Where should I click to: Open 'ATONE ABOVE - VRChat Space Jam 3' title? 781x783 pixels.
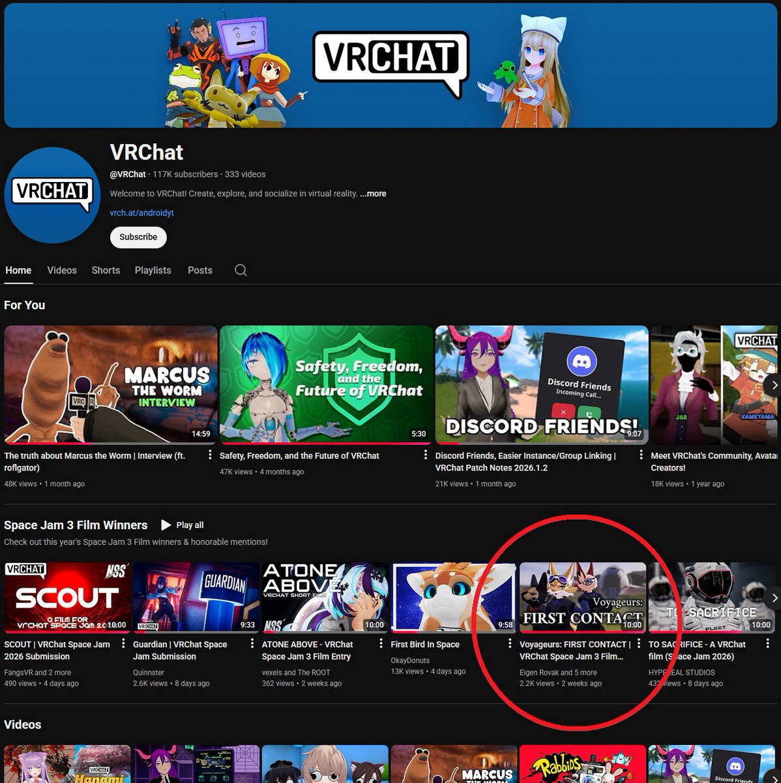click(307, 650)
